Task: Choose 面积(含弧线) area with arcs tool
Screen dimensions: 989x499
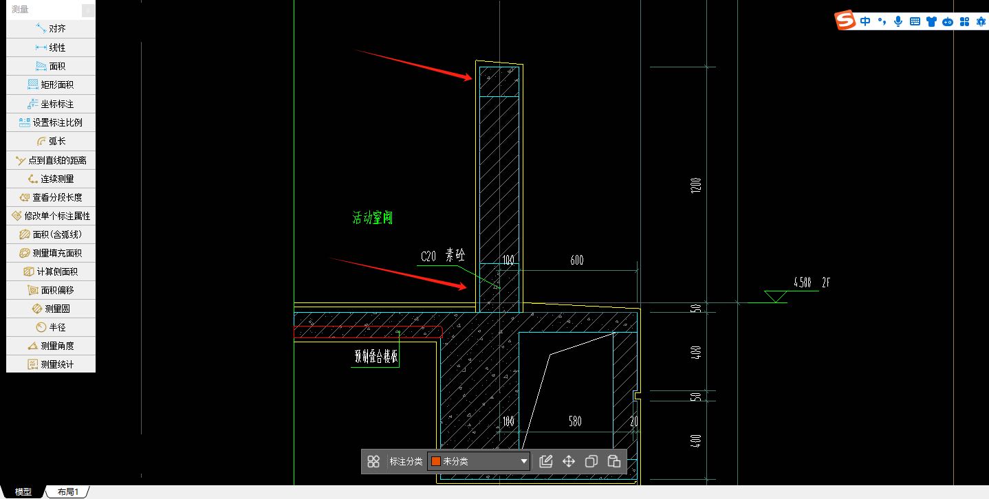Action: point(51,234)
